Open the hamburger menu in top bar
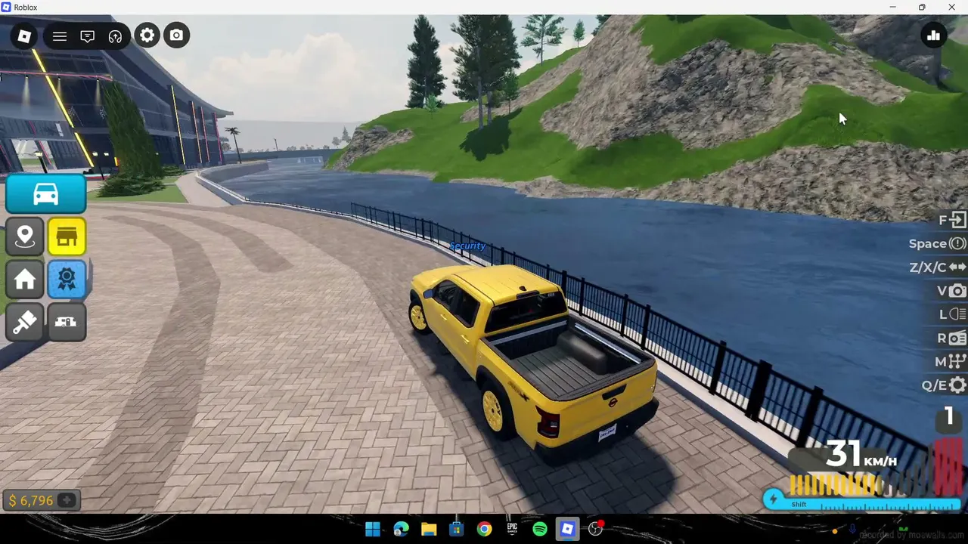The height and width of the screenshot is (544, 968). (60, 36)
